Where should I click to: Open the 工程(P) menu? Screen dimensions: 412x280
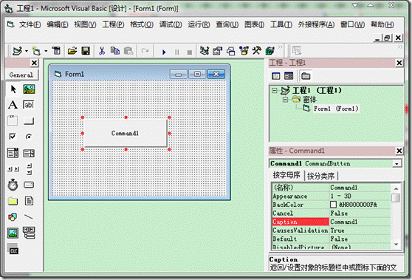[113, 24]
